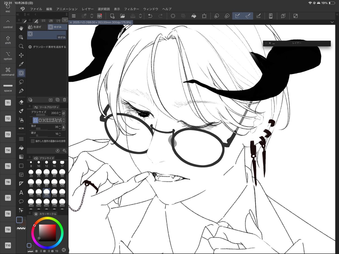
Task: Select the Liquify (ゆがみ) tool in toolbar
Action: coord(21,73)
